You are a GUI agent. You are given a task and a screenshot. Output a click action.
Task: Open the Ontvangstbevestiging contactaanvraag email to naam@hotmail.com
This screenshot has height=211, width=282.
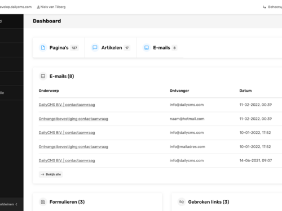click(x=73, y=119)
